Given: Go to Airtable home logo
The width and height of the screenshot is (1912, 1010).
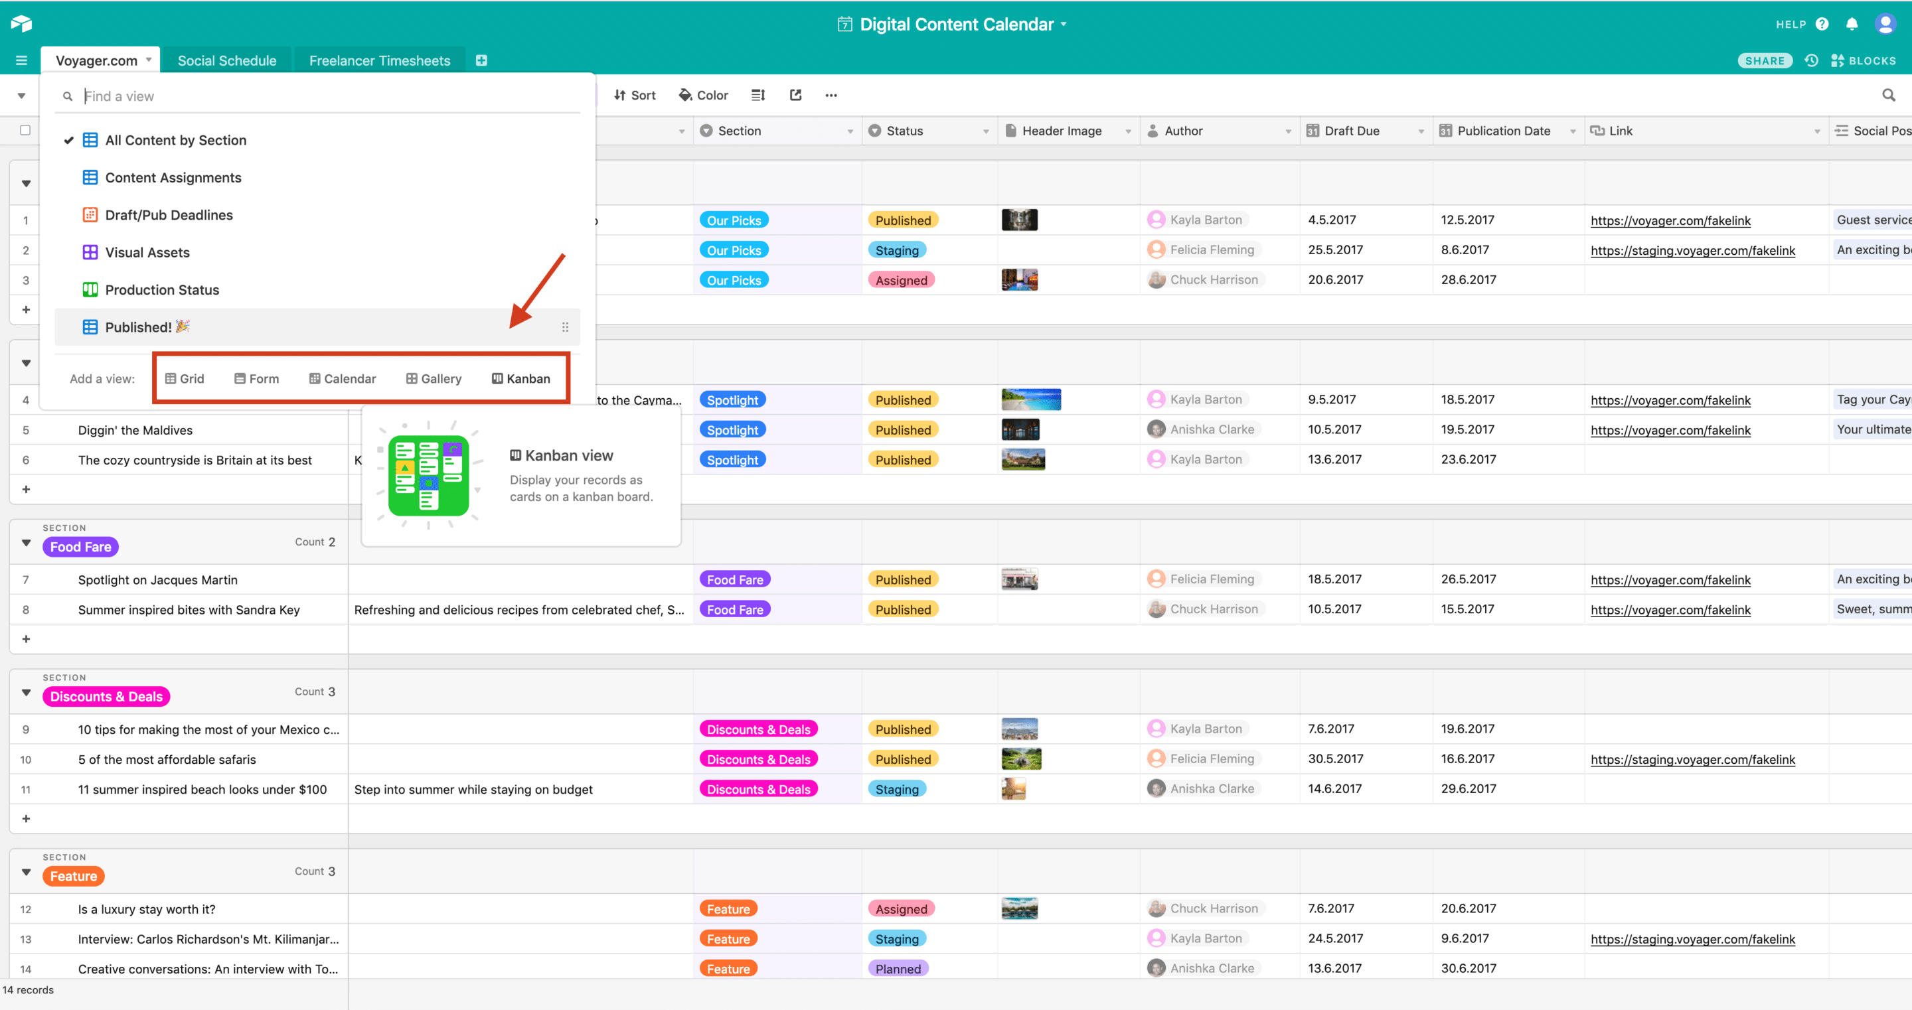Looking at the screenshot, I should tap(21, 24).
